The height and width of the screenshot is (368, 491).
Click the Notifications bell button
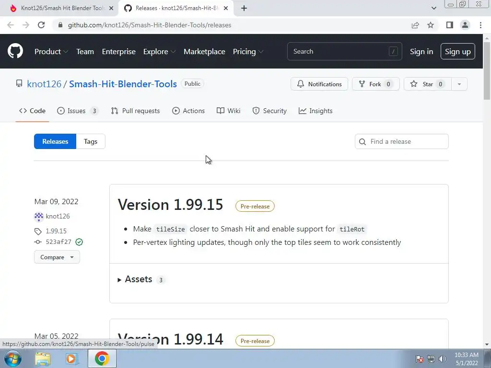click(x=319, y=84)
